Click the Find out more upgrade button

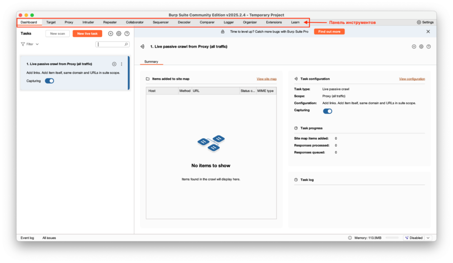[329, 31]
